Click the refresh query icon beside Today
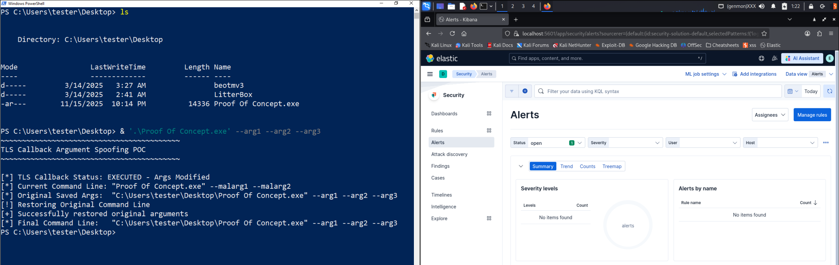The height and width of the screenshot is (265, 839). tap(829, 91)
